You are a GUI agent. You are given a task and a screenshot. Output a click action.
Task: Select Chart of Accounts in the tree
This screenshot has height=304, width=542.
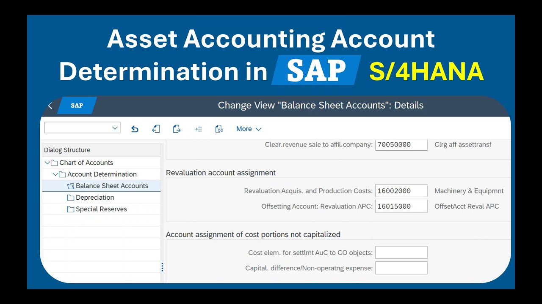[x=86, y=163]
